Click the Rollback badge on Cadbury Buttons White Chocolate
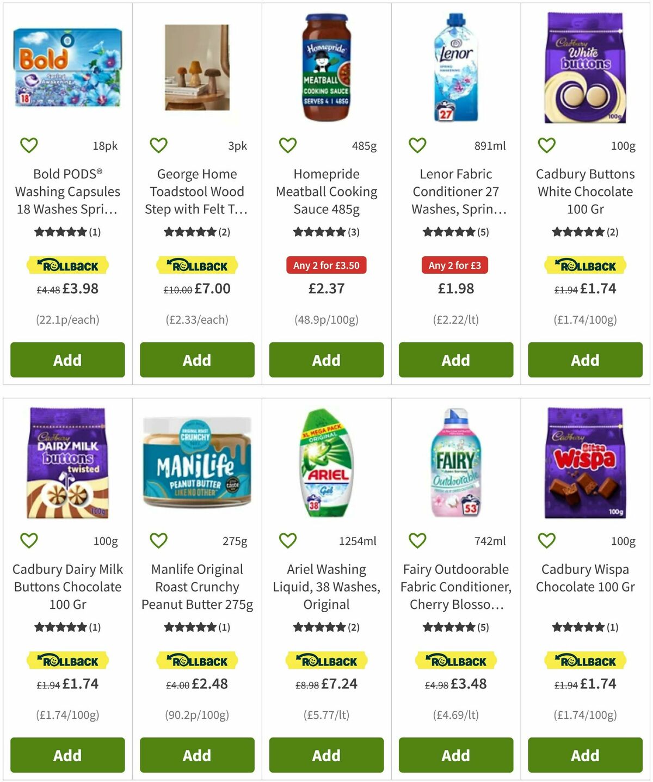Screen dimensions: 653x782 (x=585, y=266)
